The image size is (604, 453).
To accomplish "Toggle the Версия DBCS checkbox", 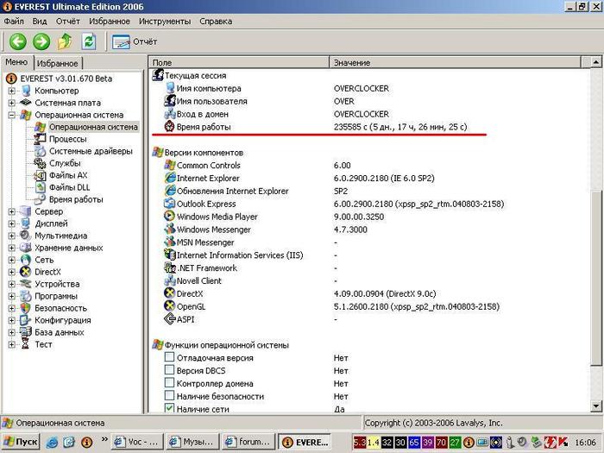I will pos(169,370).
